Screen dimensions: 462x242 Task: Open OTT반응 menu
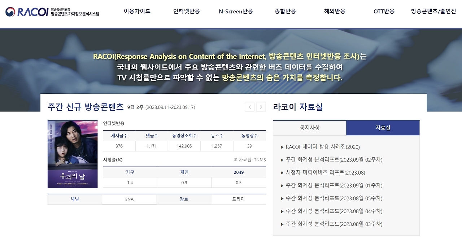tap(384, 11)
